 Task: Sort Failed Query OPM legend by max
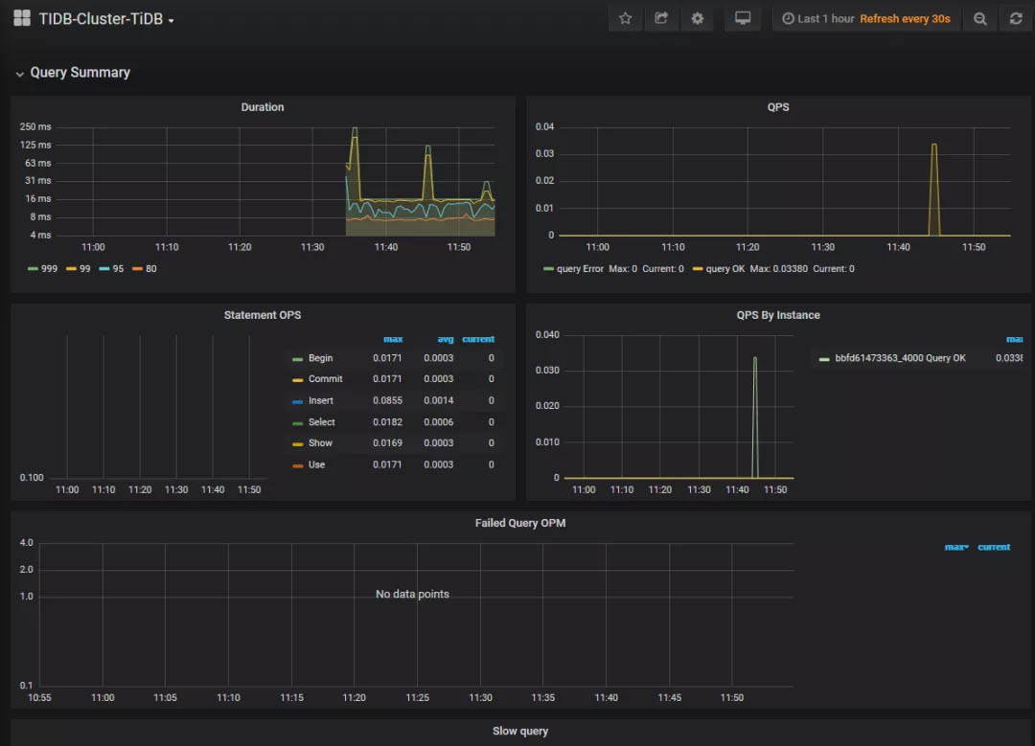pos(955,547)
